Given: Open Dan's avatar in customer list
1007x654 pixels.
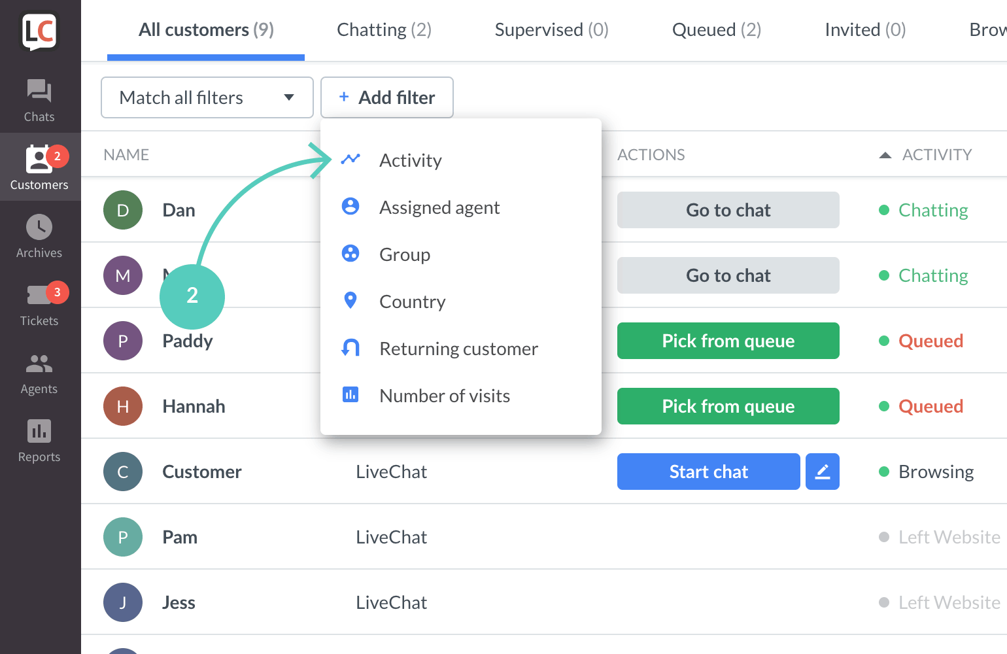Looking at the screenshot, I should tap(123, 210).
